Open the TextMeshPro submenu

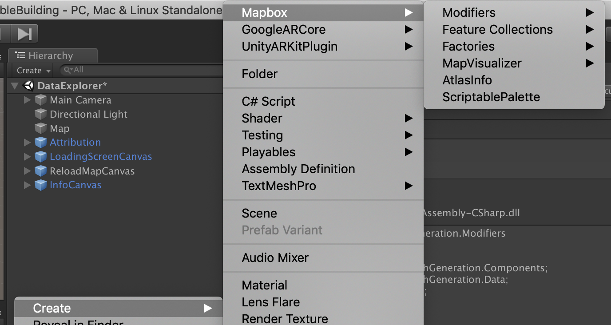278,186
